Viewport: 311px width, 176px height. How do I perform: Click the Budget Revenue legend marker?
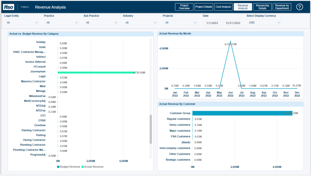58,167
